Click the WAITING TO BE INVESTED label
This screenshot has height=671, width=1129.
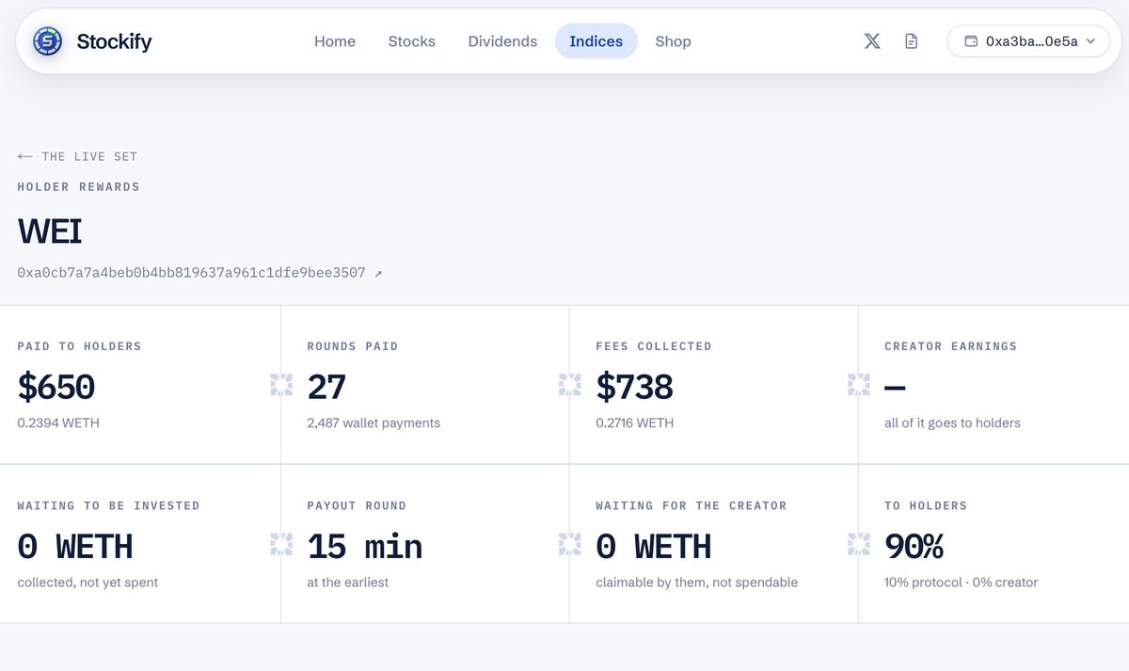[108, 506]
